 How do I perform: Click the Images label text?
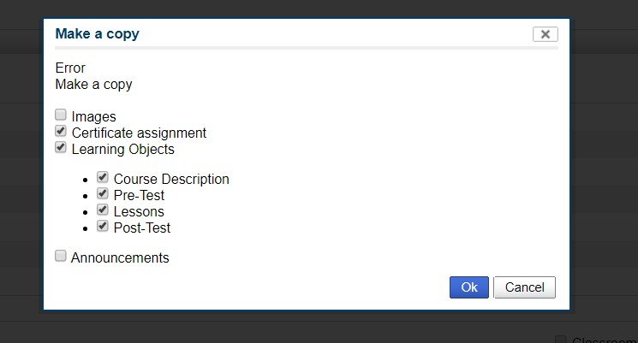(94, 116)
